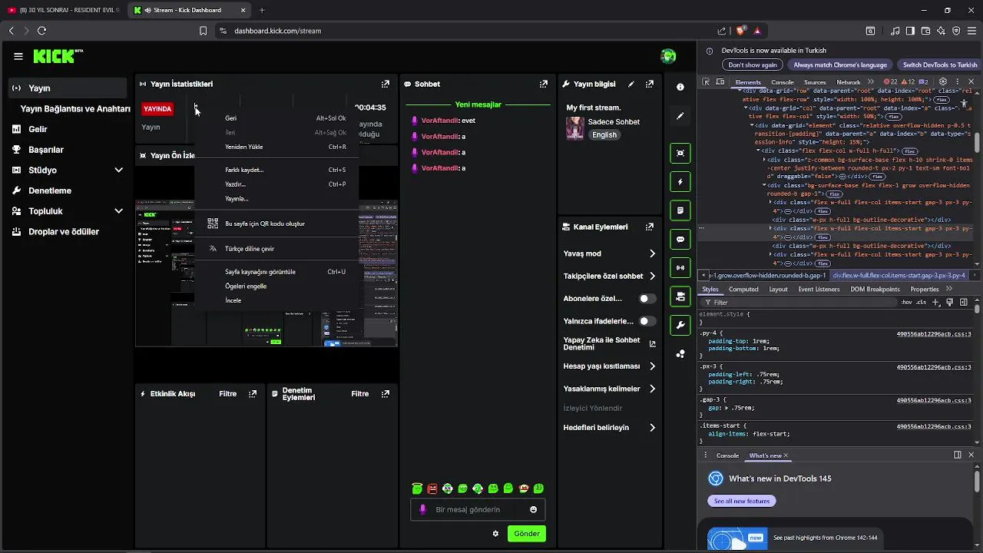
Task: Open Filtre in Etkinlik Akışı panel
Action: [228, 394]
